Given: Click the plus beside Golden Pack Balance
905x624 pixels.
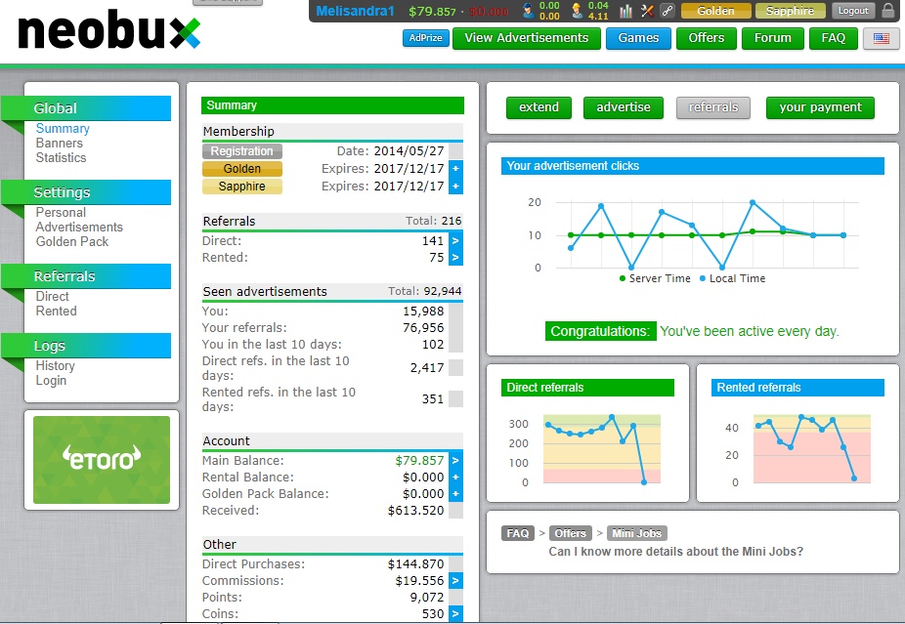Looking at the screenshot, I should click(455, 494).
